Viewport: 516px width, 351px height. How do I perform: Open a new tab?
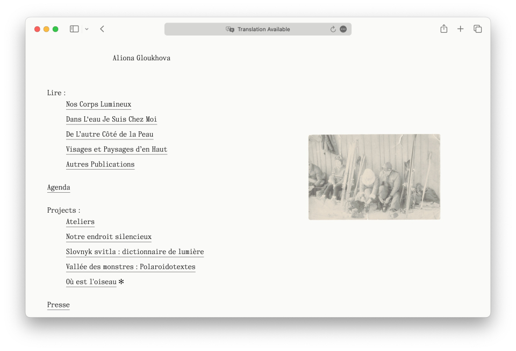(461, 29)
